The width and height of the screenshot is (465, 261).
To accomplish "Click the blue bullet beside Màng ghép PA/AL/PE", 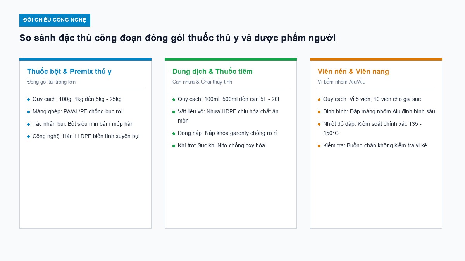I will (28, 112).
